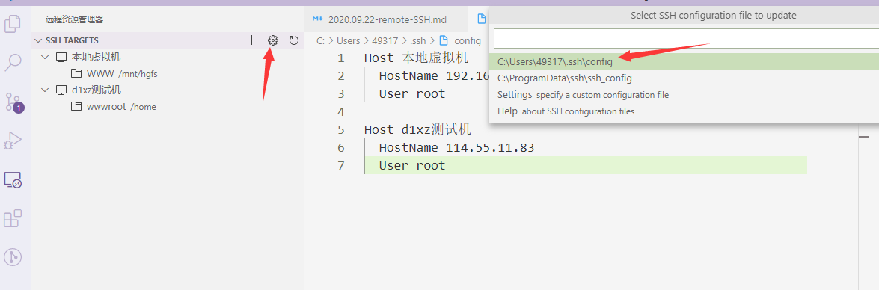Image resolution: width=879 pixels, height=290 pixels.
Task: Open the Run and Debug view
Action: coord(13,141)
